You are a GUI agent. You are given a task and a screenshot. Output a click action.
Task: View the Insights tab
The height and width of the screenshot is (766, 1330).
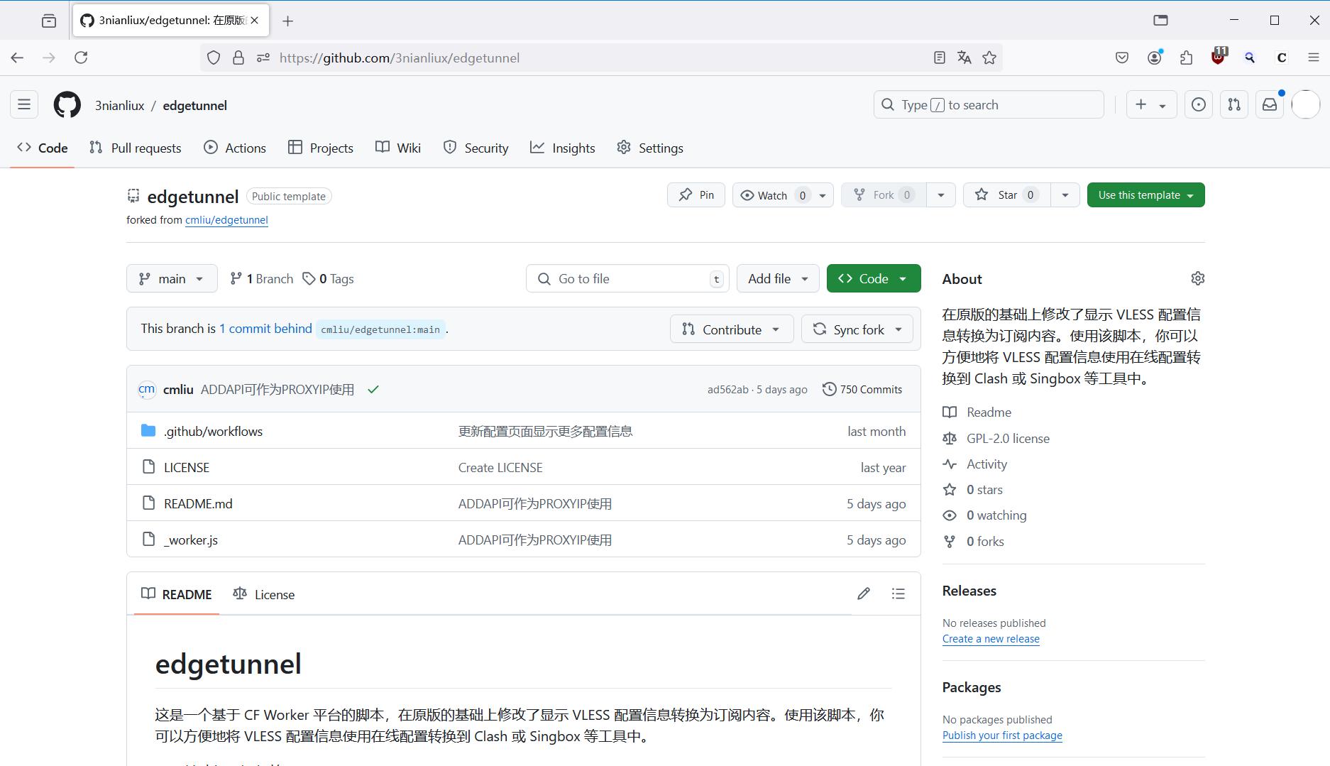point(563,148)
